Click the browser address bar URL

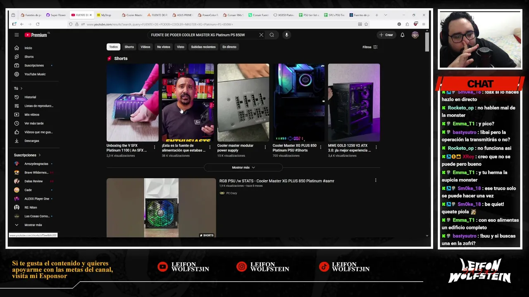pos(160,24)
